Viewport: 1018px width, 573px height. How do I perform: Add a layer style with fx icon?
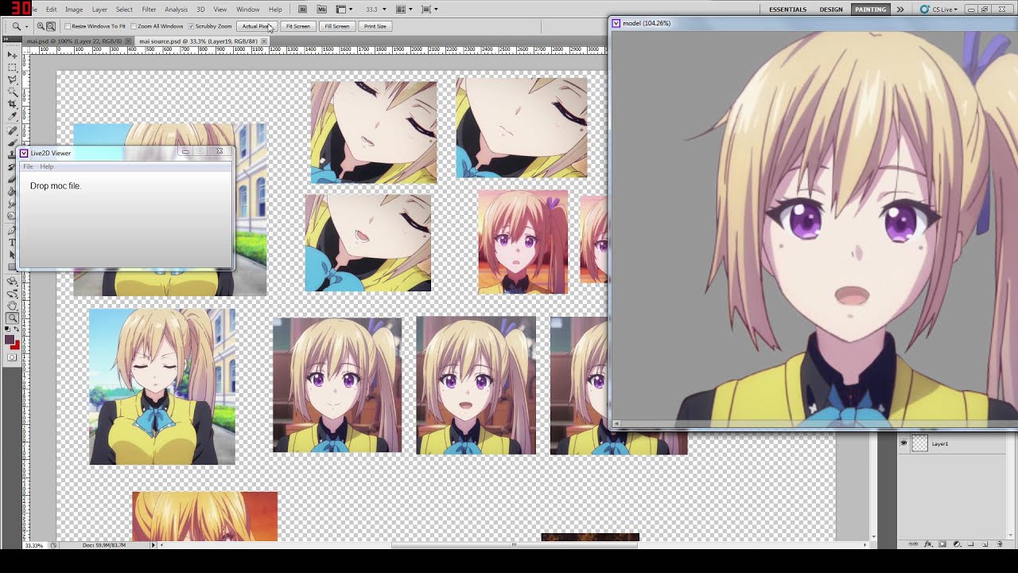pos(929,544)
